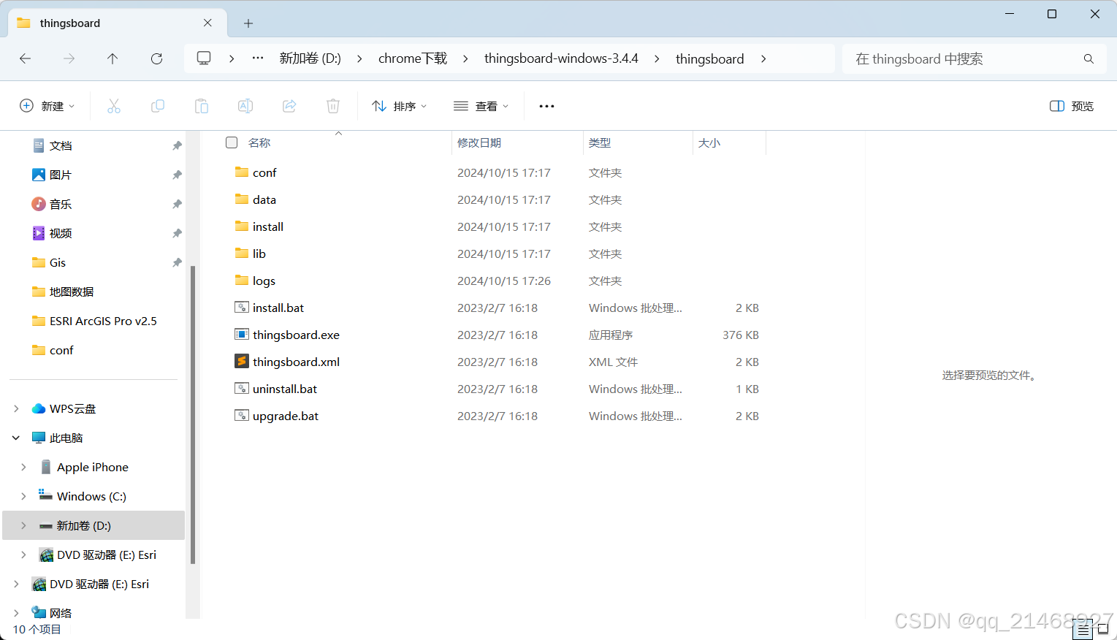The height and width of the screenshot is (640, 1117).
Task: Open chevron after chrome下载 breadcrumb
Action: pyautogui.click(x=465, y=58)
